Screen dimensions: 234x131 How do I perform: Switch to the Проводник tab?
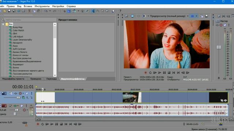[36, 79]
